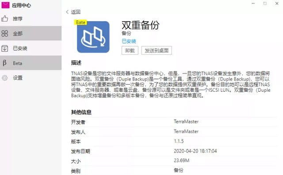Click the gear 设置 icon
This screenshot has height=175, width=283.
5,78
